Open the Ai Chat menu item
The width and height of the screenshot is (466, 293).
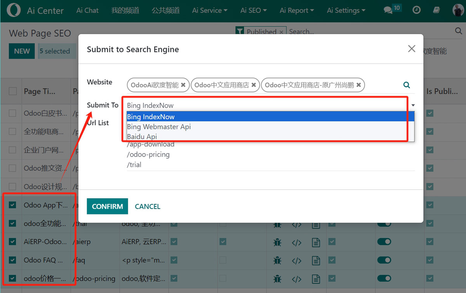pyautogui.click(x=87, y=10)
